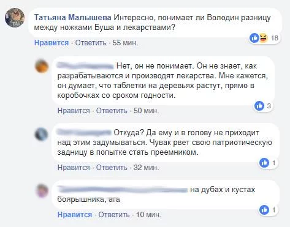Open the 55 мин. timestamp
The width and height of the screenshot is (290, 227).
tap(126, 43)
